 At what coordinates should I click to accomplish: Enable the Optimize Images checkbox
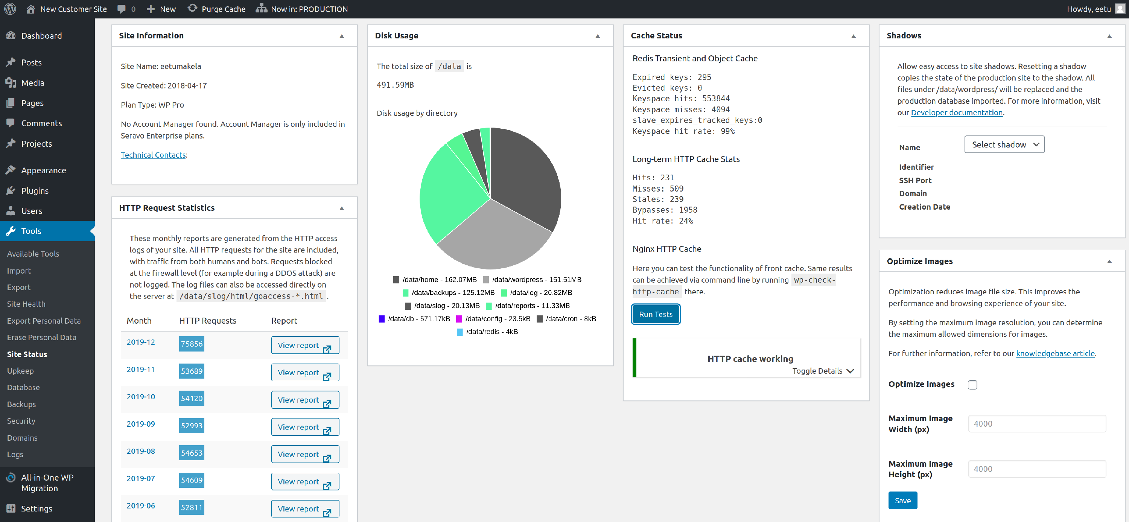pyautogui.click(x=972, y=385)
